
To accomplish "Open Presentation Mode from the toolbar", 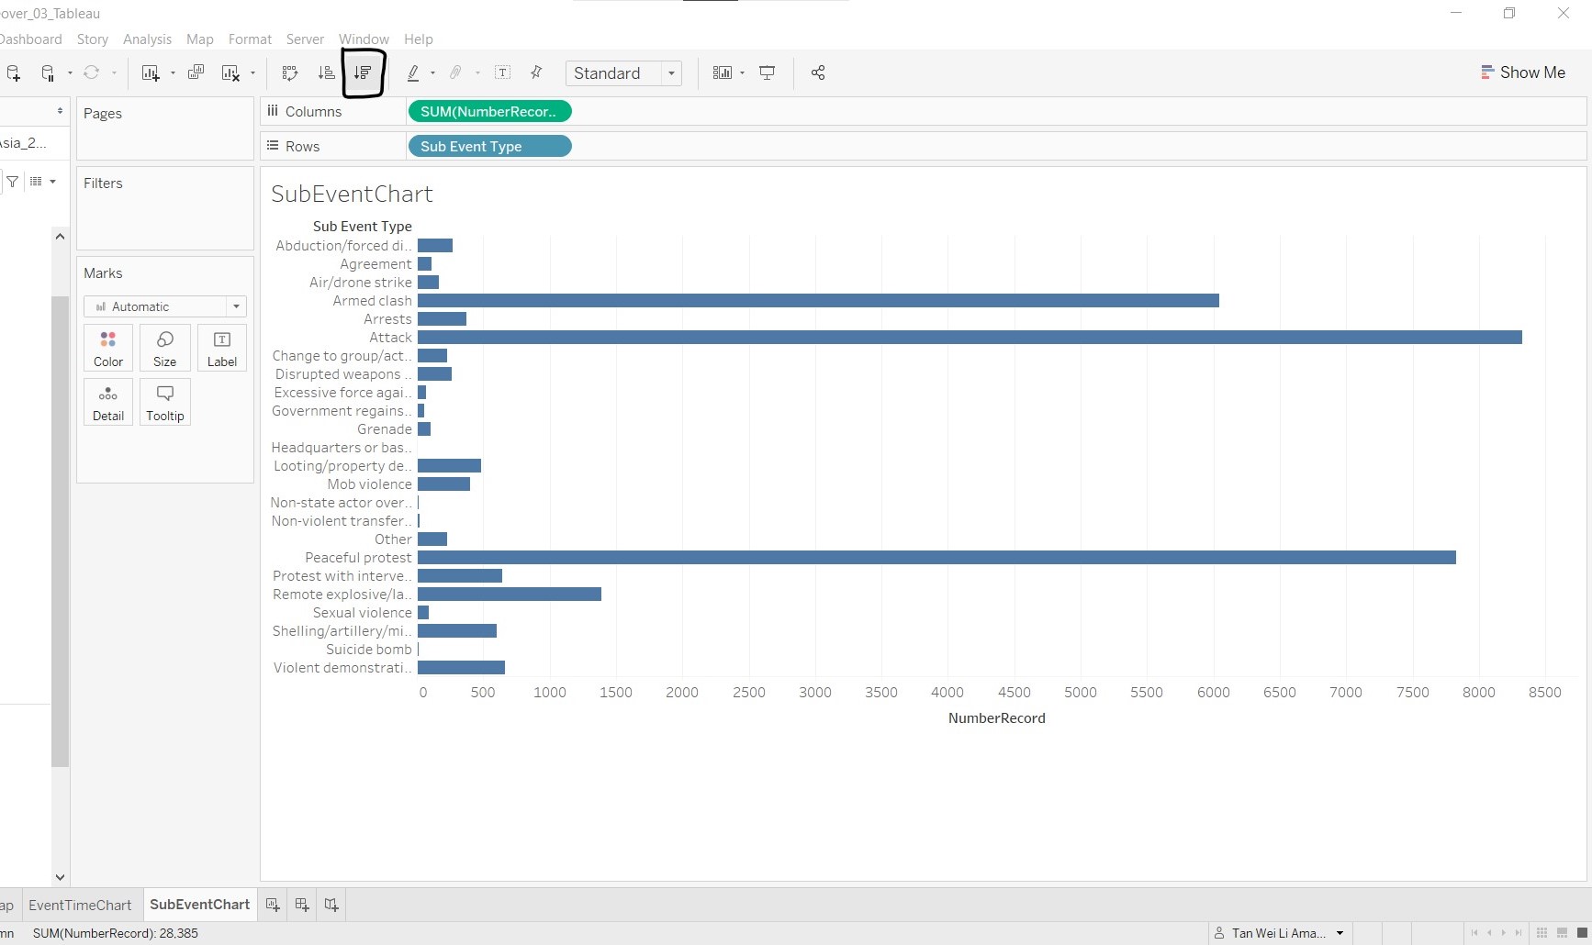I will (x=768, y=73).
